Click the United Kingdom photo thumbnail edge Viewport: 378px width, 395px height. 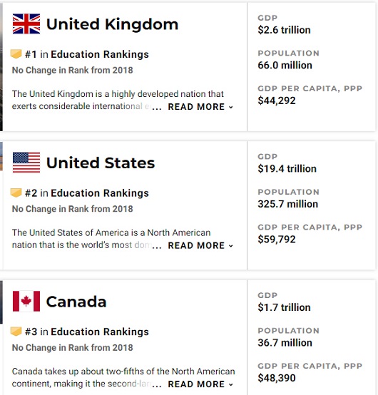point(1,67)
